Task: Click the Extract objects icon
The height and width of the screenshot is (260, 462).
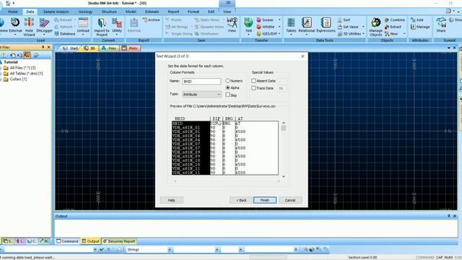Action: tap(393, 27)
